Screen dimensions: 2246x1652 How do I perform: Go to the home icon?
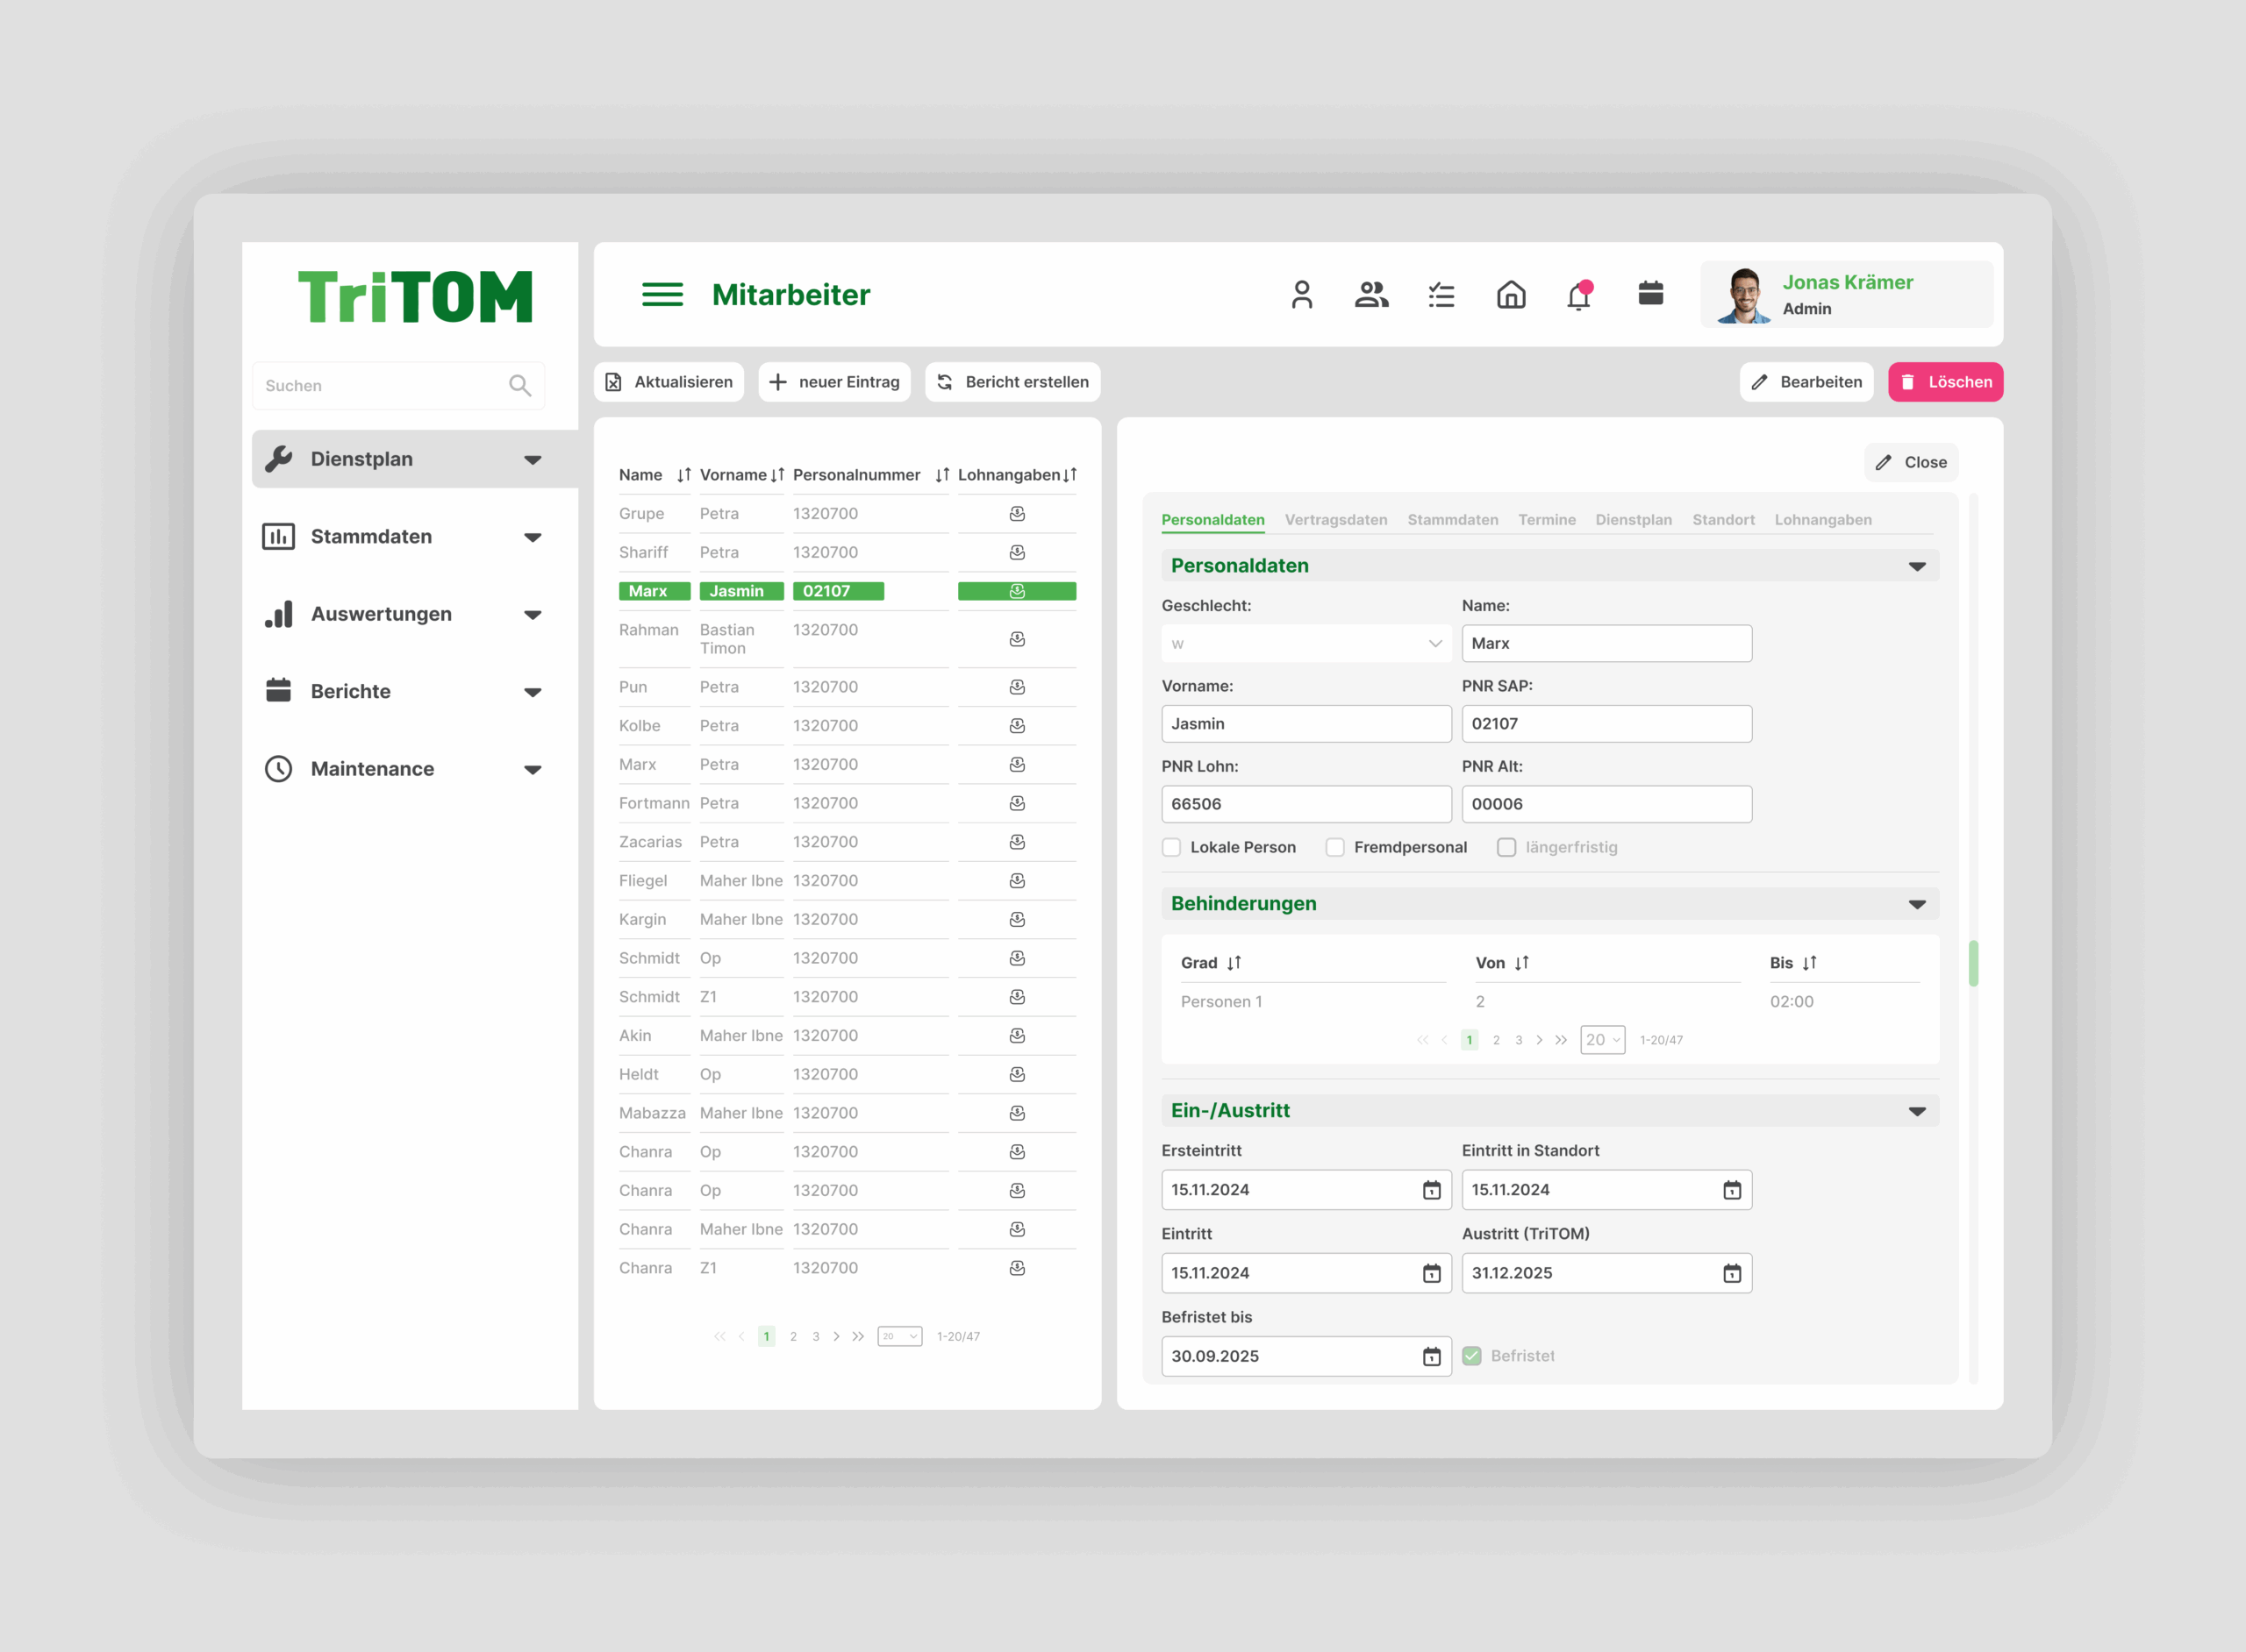[1511, 295]
